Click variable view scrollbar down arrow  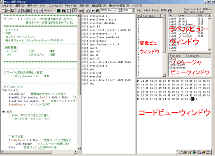pos(164,75)
